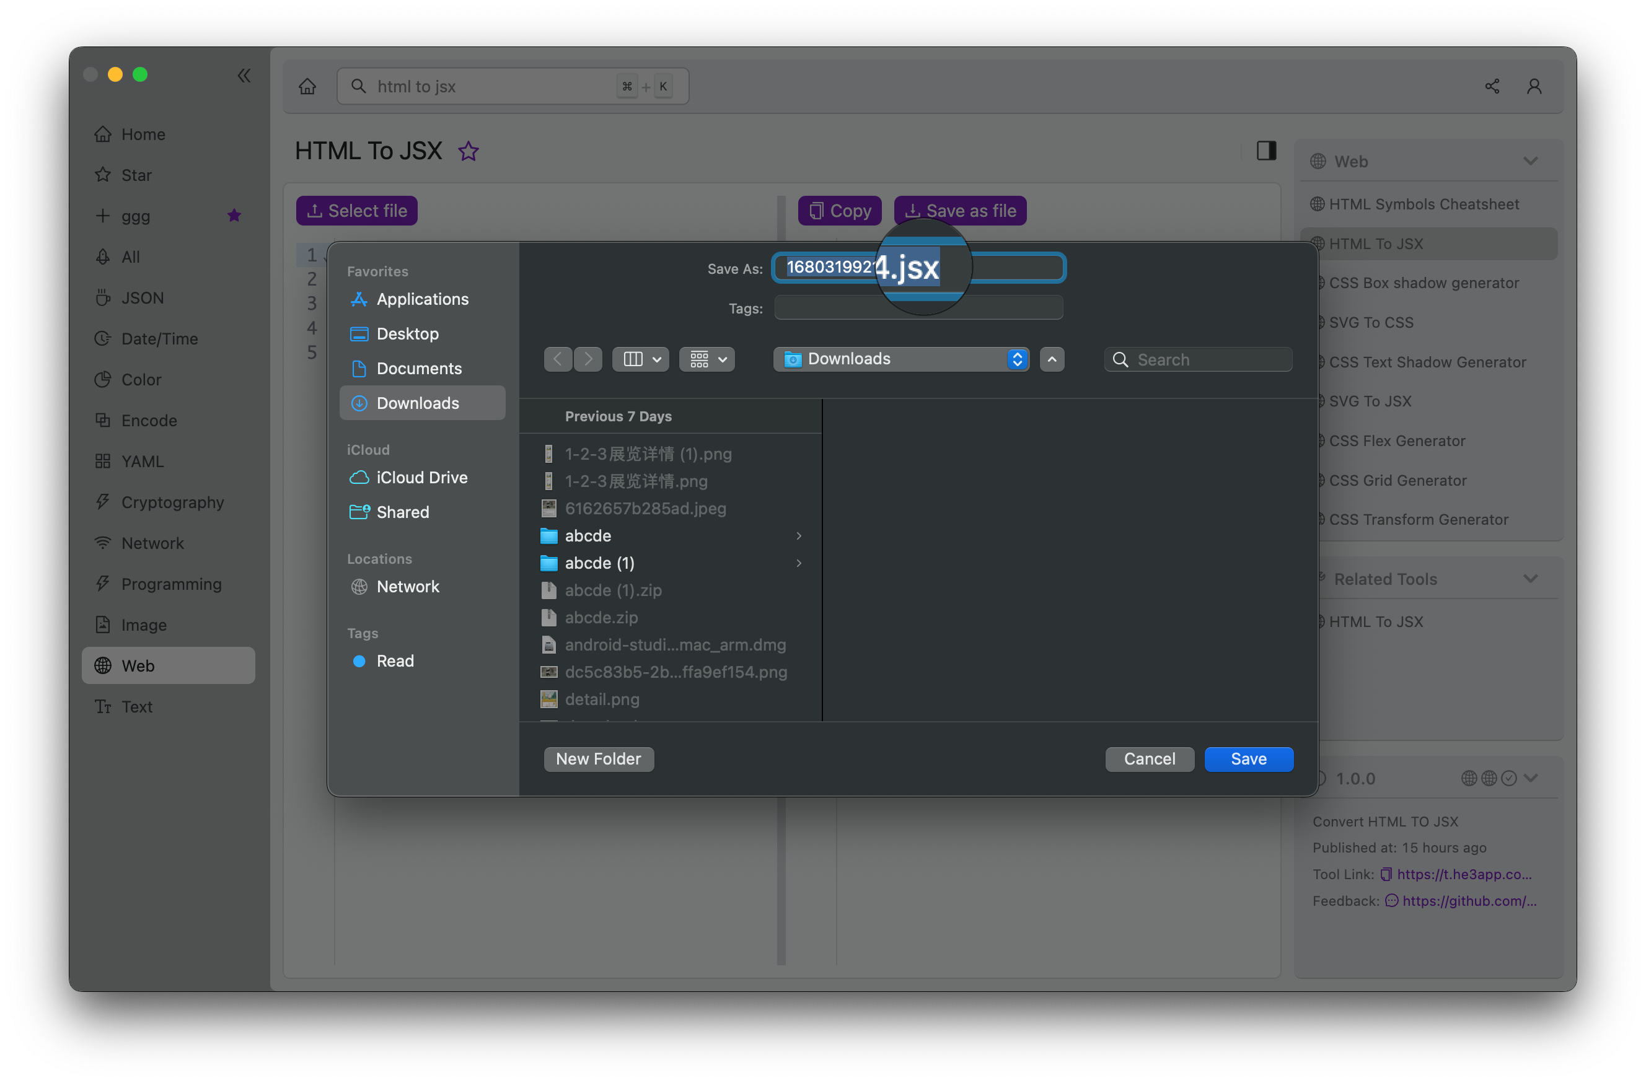Screen dimensions: 1646x1083
Task: Select Network under Locations
Action: pyautogui.click(x=423, y=587)
